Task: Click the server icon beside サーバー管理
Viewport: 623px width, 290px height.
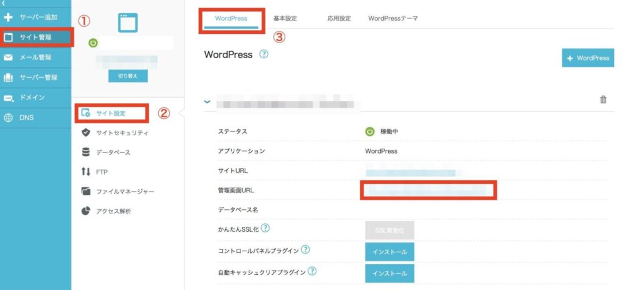Action: 8,78
